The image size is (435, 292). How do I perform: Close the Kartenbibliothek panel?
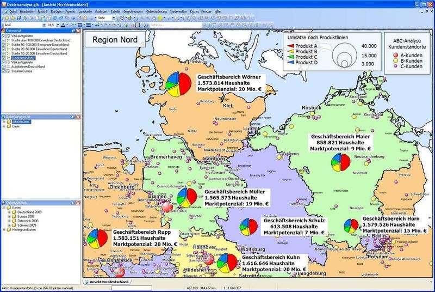(x=78, y=203)
